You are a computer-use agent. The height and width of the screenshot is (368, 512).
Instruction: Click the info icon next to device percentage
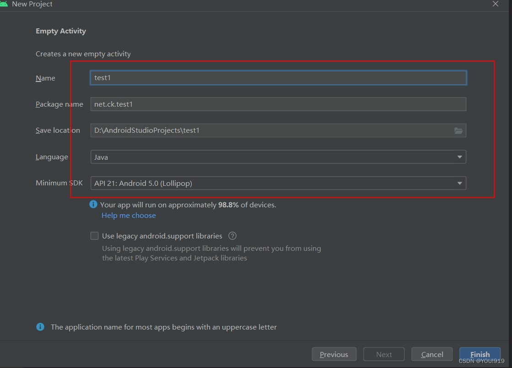[93, 205]
